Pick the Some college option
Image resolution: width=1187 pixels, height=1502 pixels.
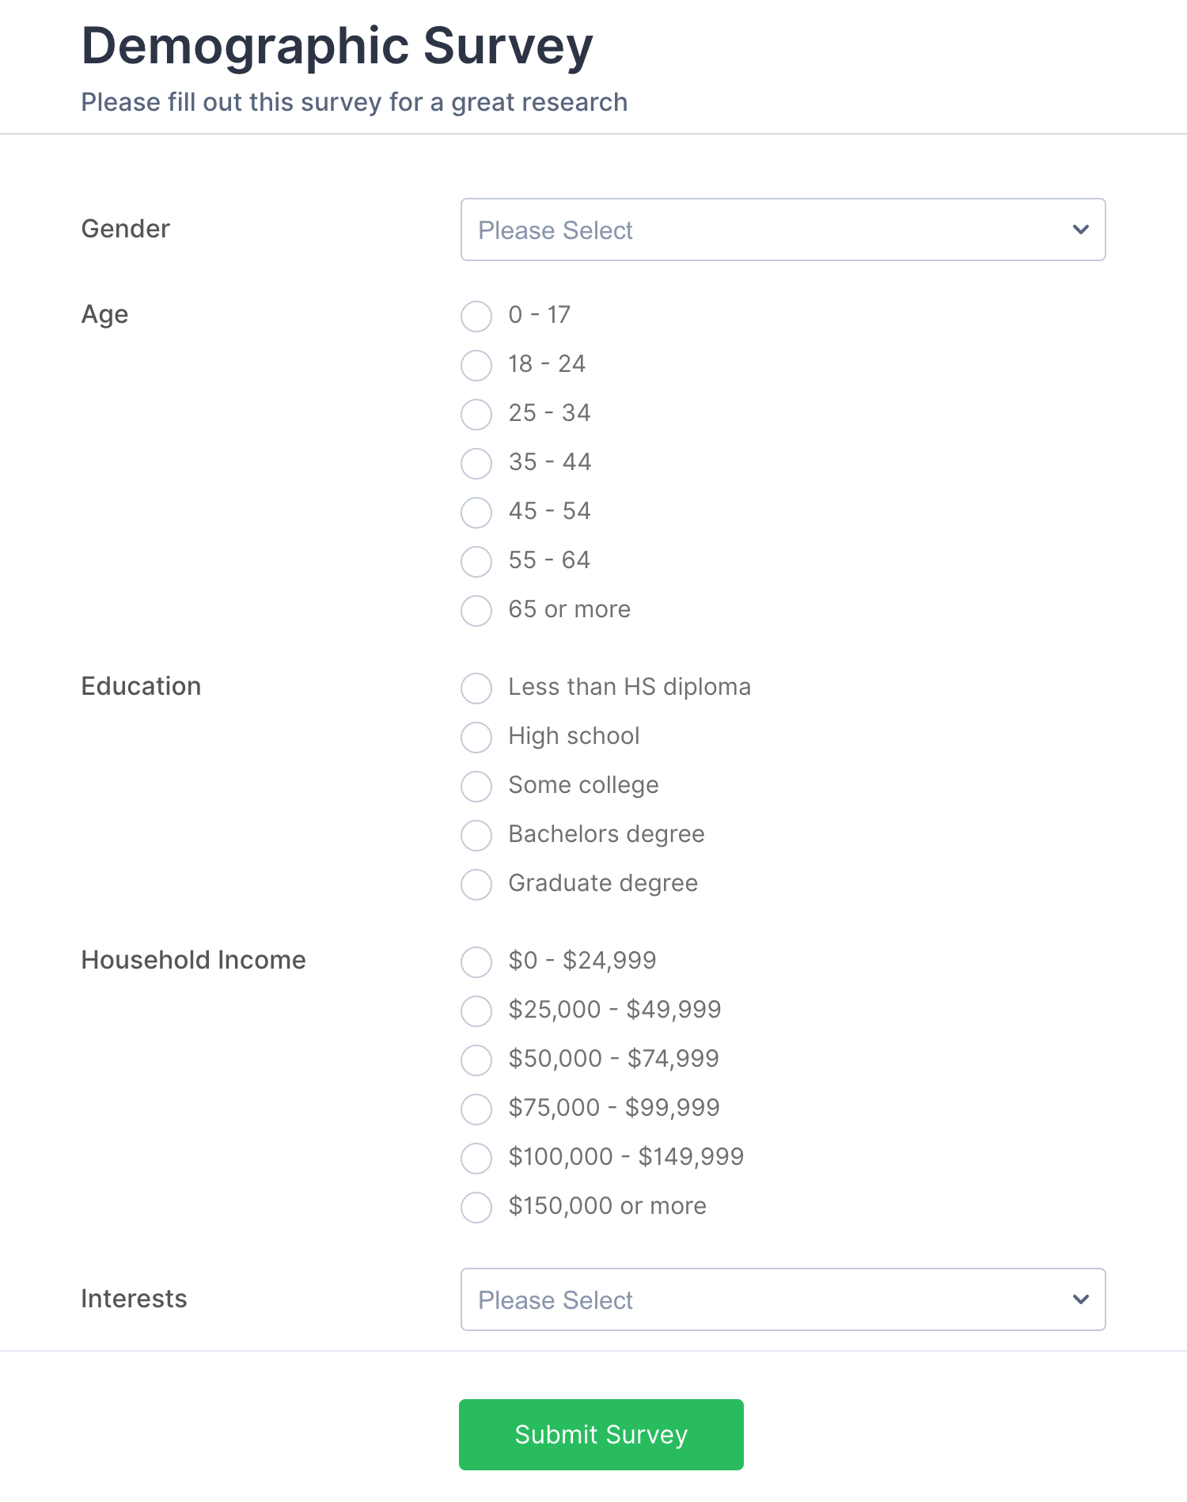[x=476, y=786]
